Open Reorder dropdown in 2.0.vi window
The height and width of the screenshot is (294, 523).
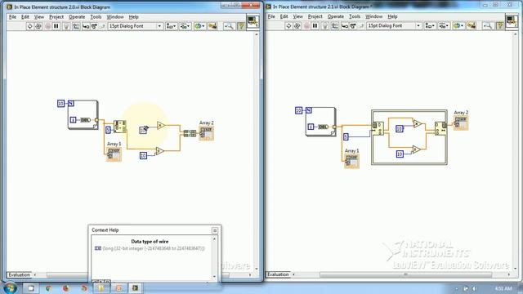199,26
